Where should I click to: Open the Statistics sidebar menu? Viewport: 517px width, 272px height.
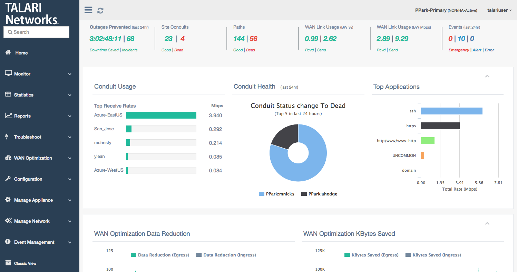pos(24,95)
